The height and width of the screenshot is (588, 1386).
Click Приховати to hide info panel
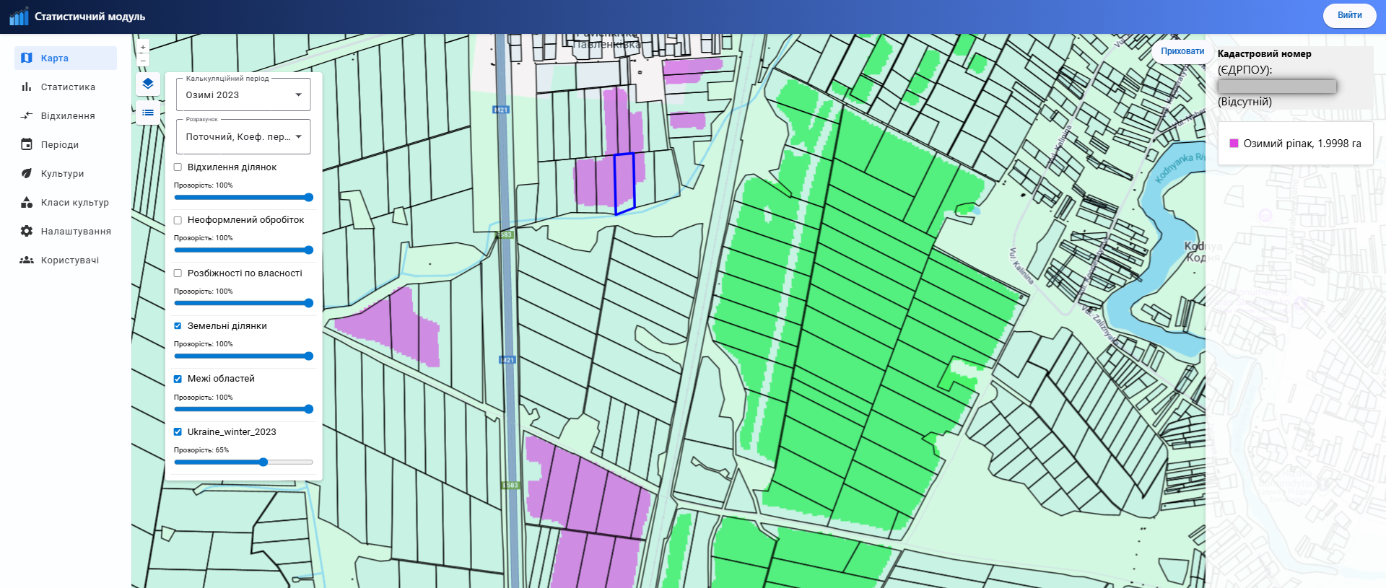1182,51
